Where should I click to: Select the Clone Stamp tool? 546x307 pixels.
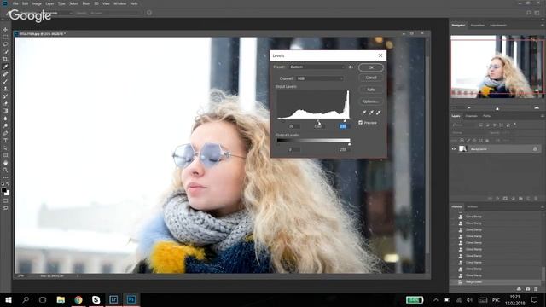[x=5, y=89]
